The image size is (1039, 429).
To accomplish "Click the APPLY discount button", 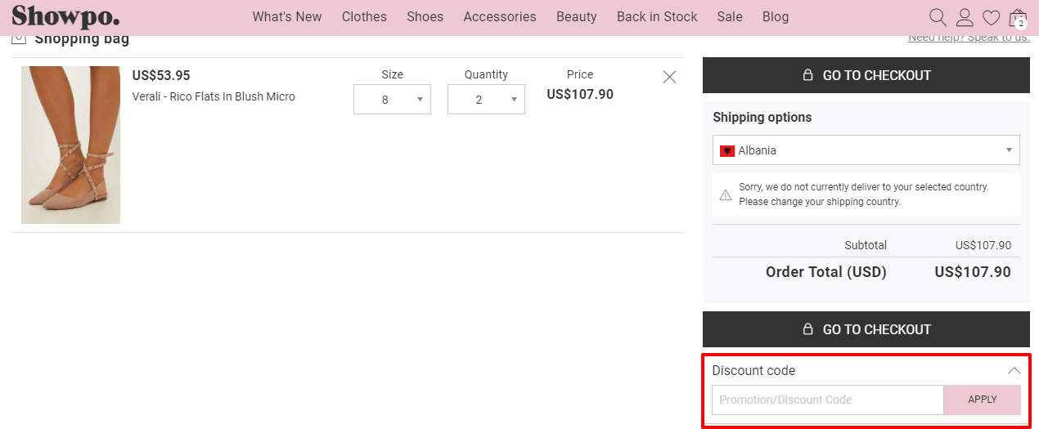I will point(983,400).
